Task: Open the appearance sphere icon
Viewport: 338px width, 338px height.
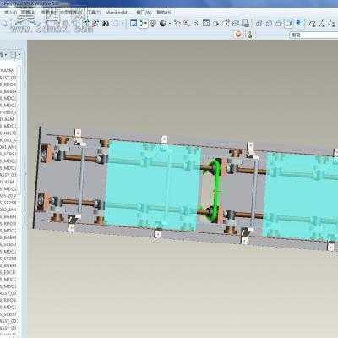Action: point(163,24)
